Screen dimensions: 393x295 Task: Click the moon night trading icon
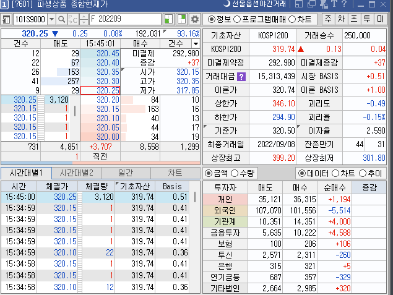(227, 4)
